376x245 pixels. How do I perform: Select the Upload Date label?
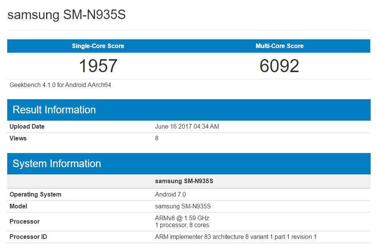pos(27,126)
